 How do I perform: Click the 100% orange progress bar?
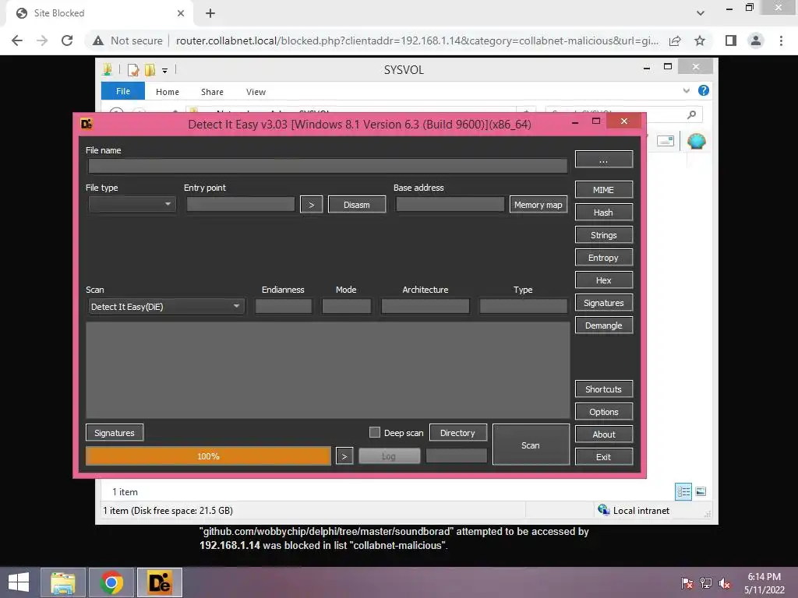point(208,456)
